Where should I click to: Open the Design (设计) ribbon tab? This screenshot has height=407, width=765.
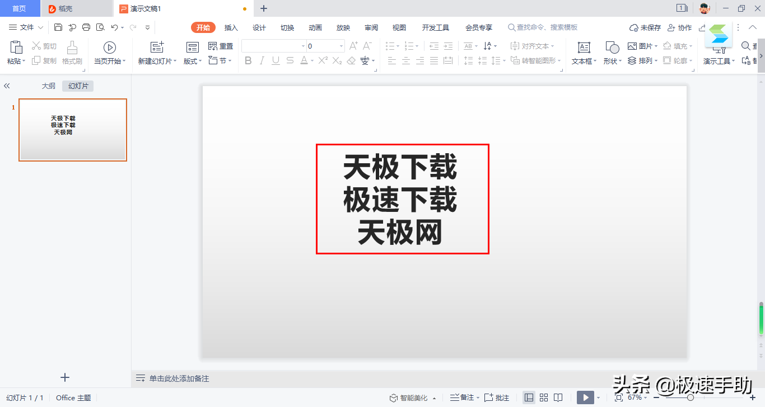click(259, 27)
